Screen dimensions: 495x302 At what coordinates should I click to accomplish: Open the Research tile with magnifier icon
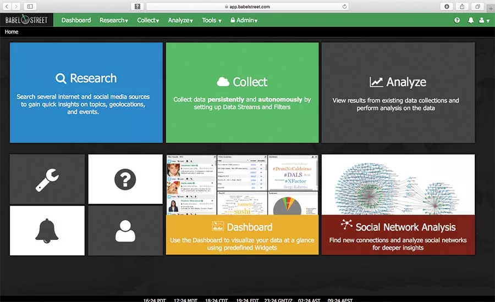click(x=86, y=93)
